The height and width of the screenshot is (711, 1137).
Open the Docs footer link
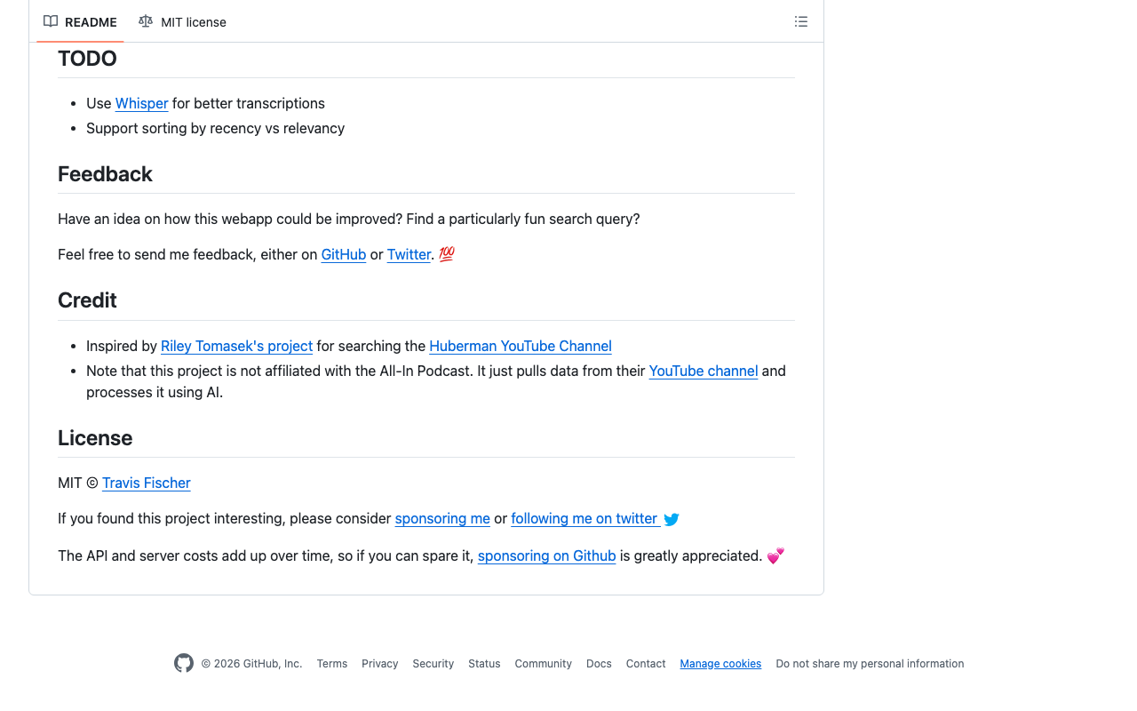point(599,664)
